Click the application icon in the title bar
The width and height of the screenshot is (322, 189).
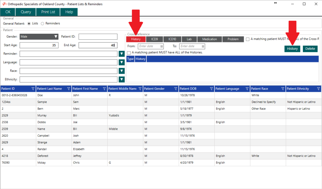(x=4, y=4)
